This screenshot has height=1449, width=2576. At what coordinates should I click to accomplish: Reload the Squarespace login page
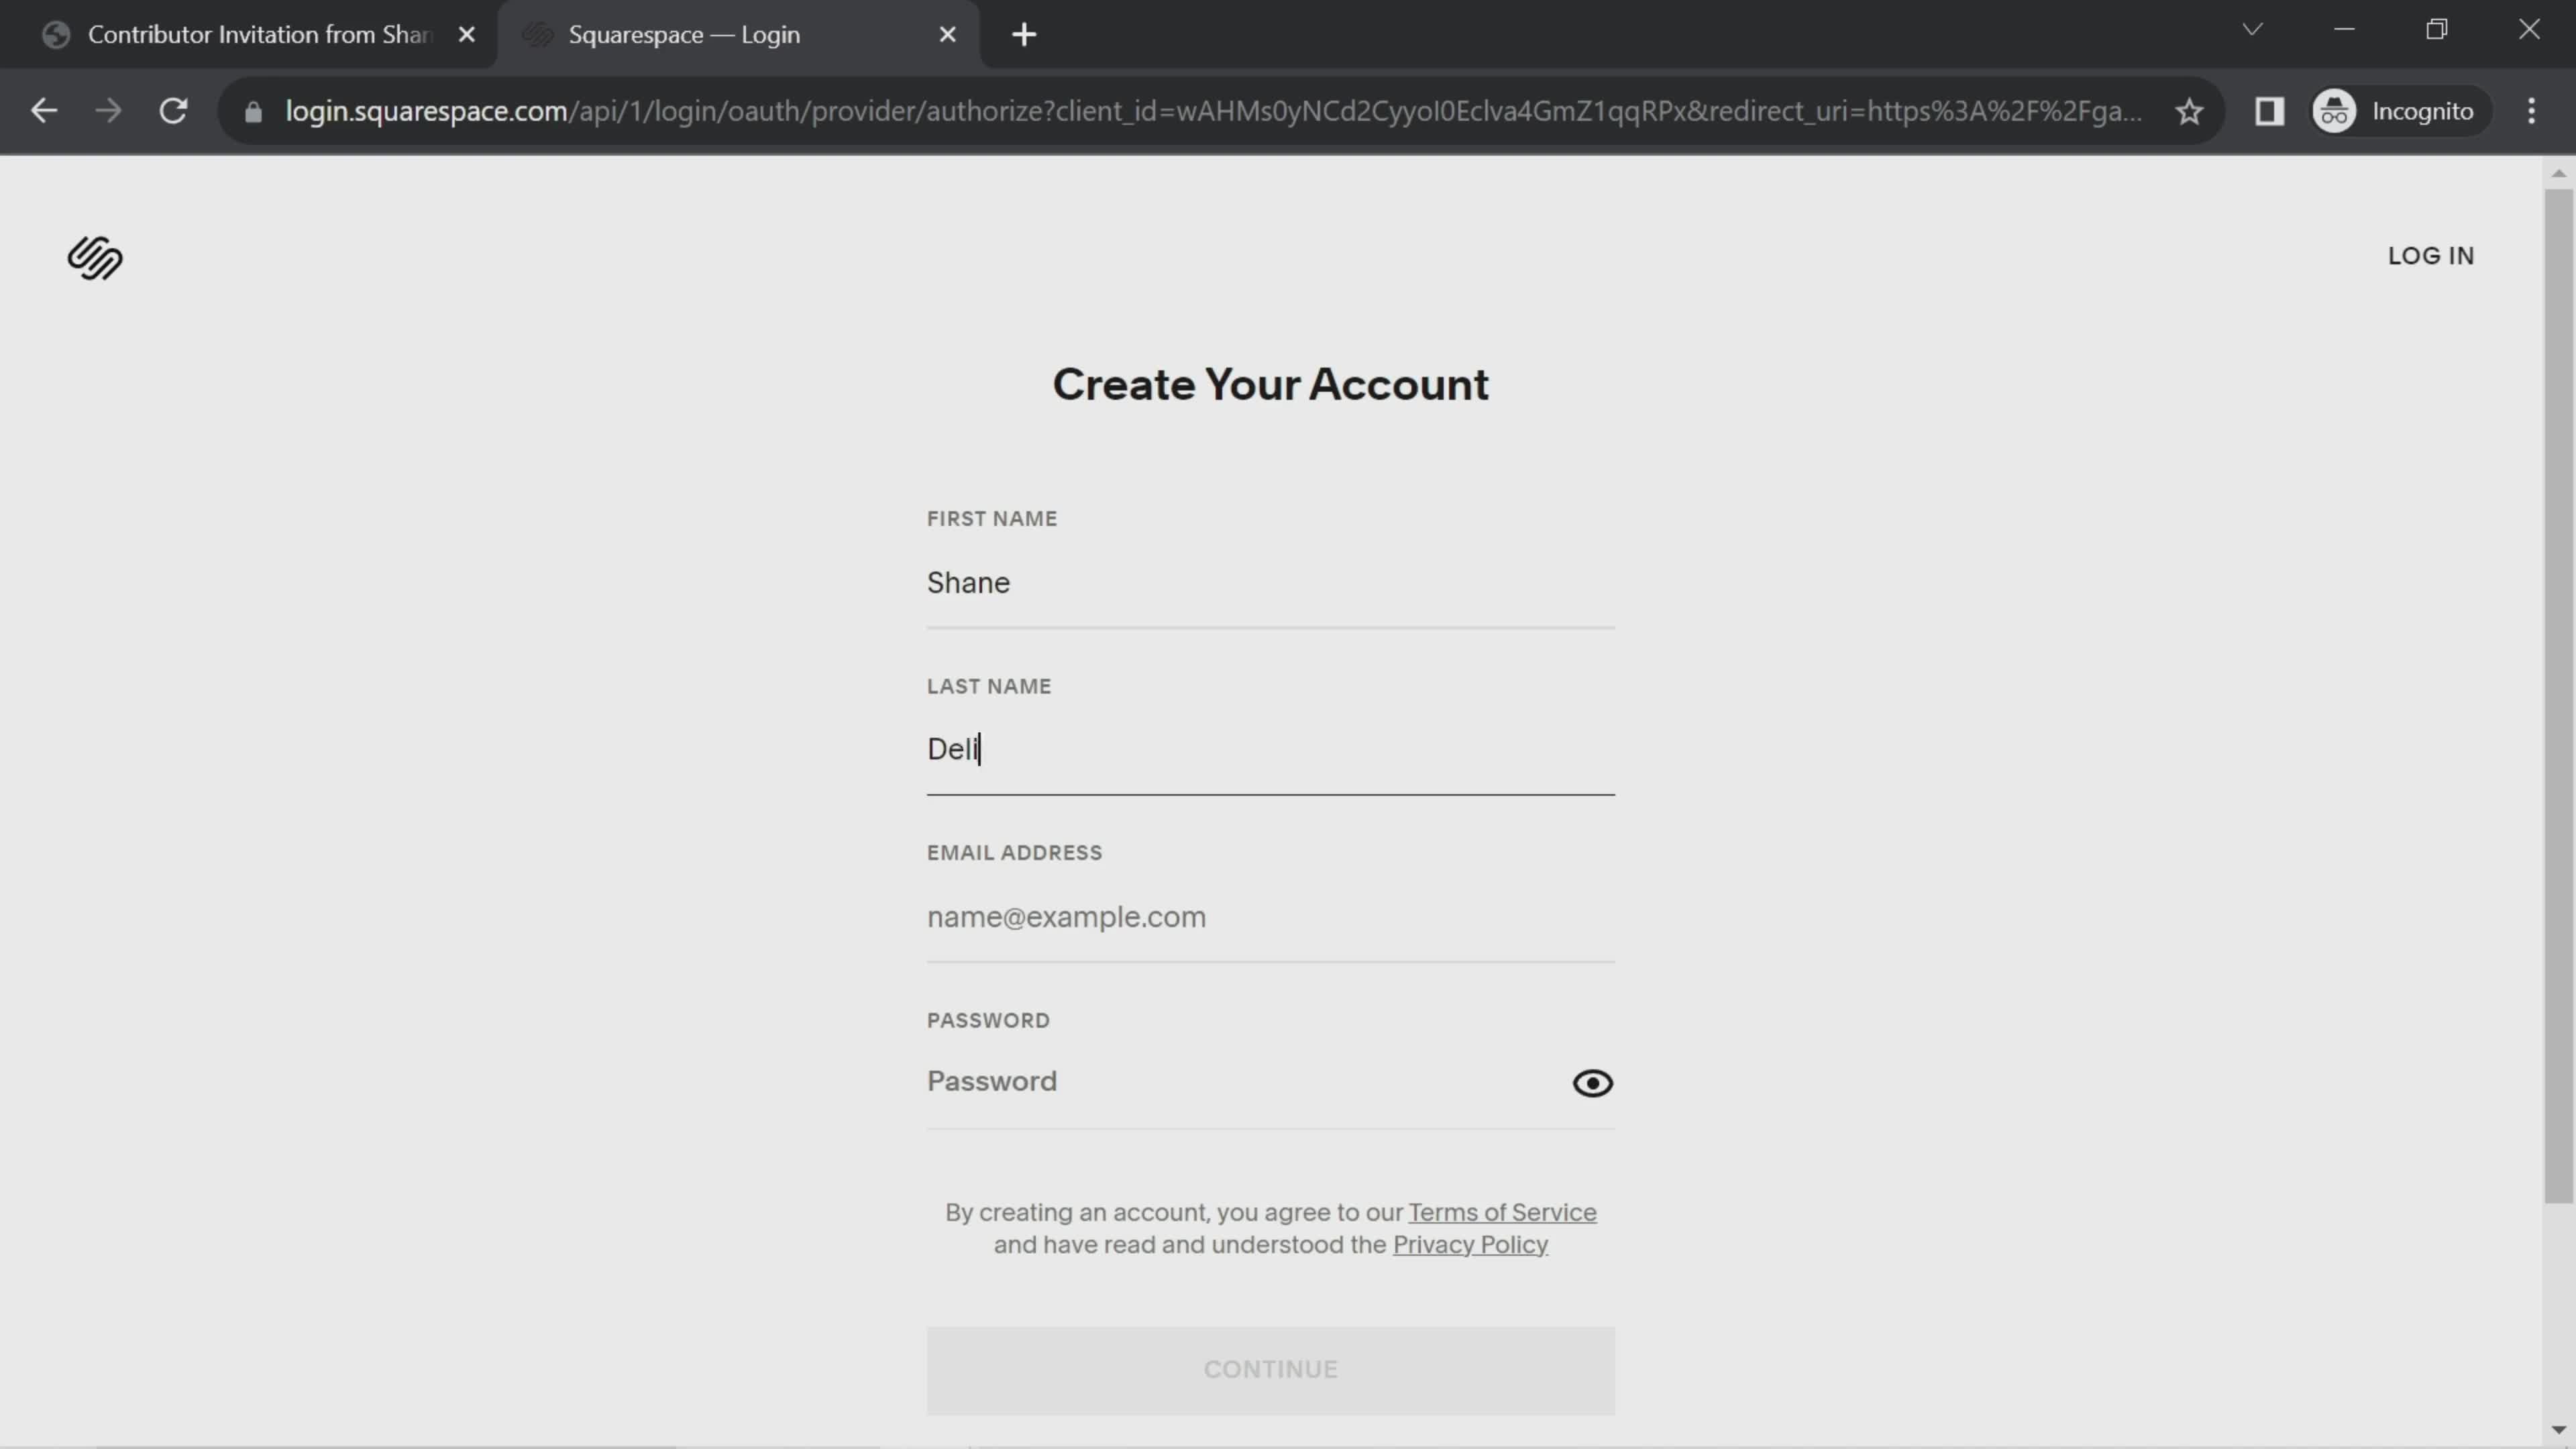(174, 111)
